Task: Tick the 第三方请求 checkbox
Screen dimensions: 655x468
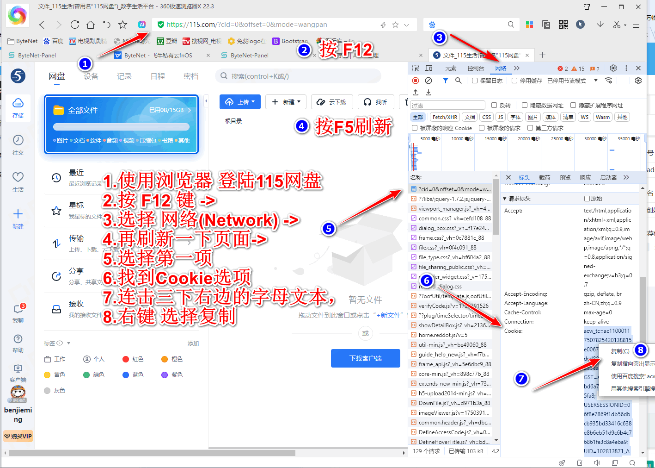Action: pyautogui.click(x=530, y=128)
